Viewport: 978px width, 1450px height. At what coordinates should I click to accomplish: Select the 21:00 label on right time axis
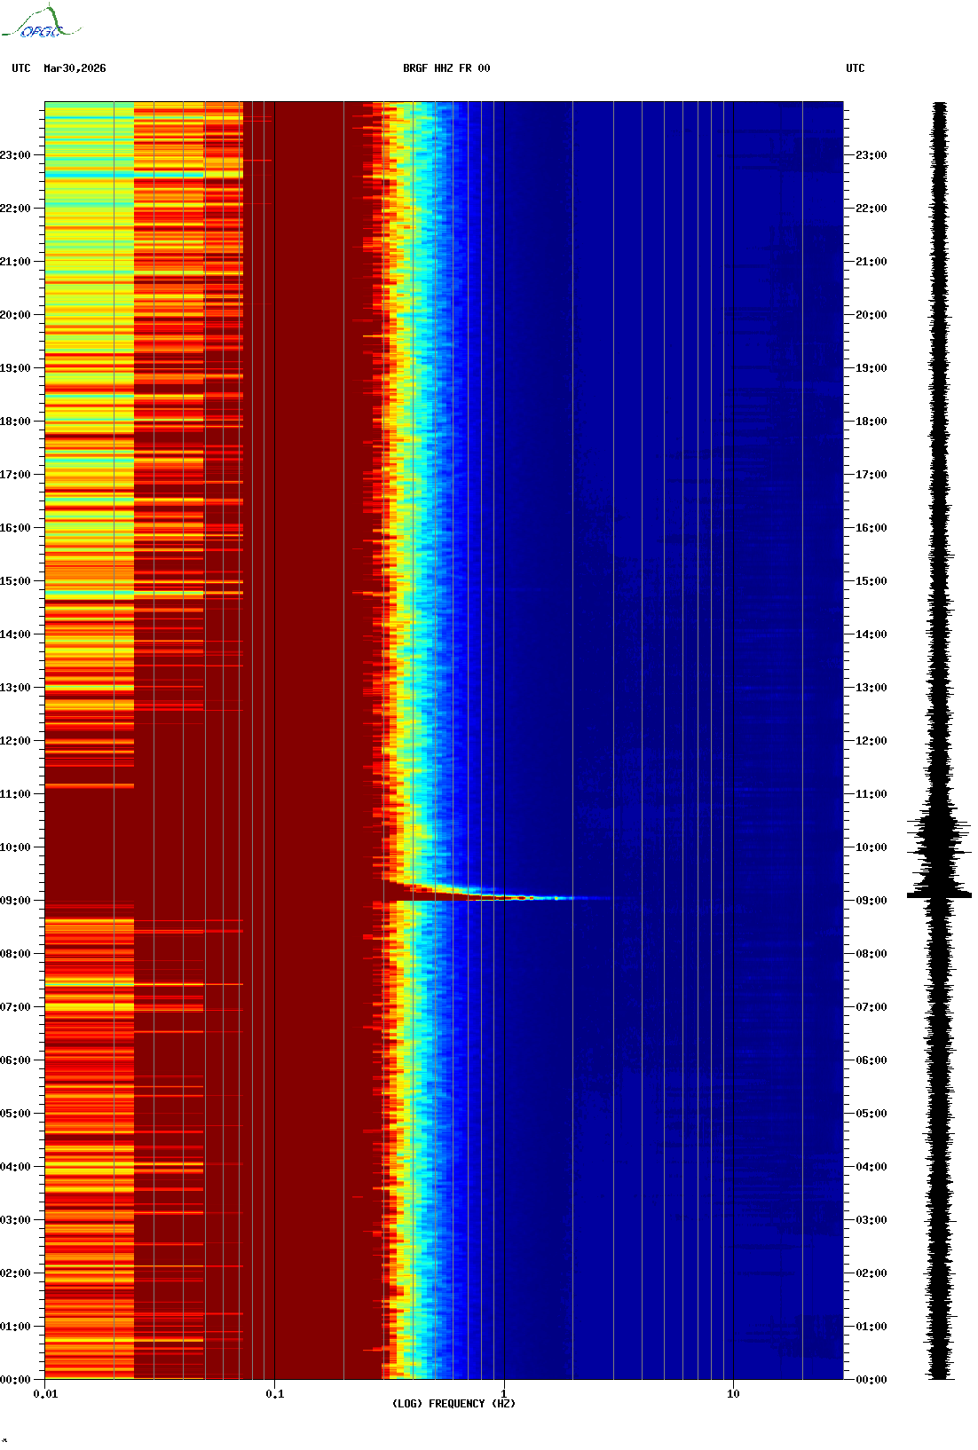(x=871, y=262)
